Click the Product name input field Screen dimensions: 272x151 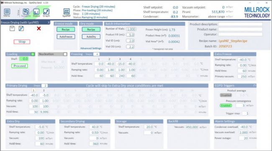[x=241, y=29]
